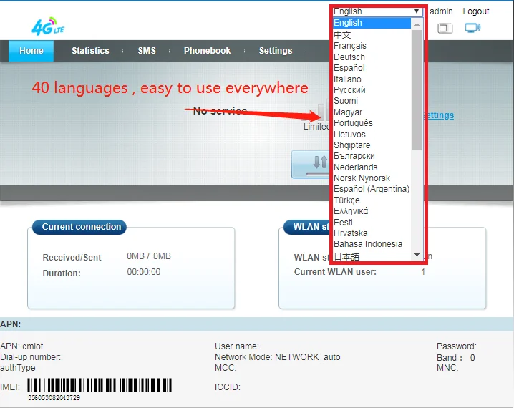Choose Deutsch from the language list
Viewport: 514px width, 408px height.
(372, 57)
